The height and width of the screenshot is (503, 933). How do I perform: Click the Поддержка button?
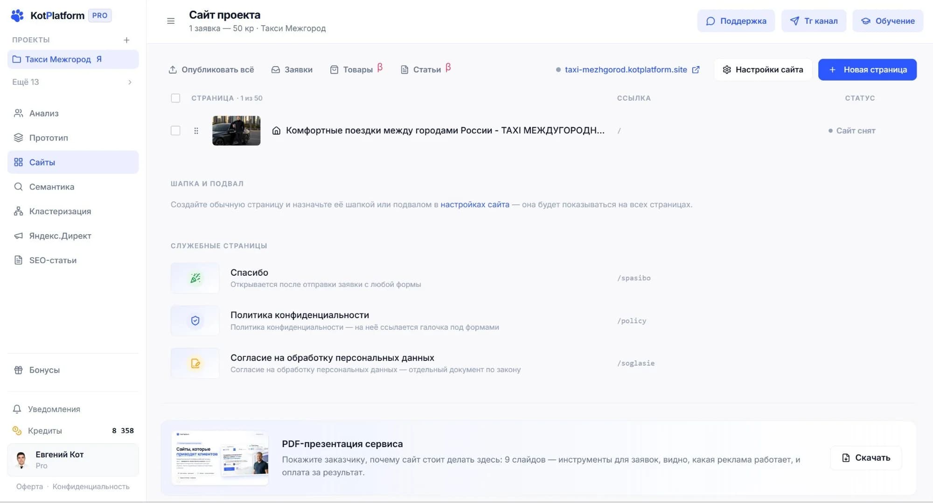point(736,21)
